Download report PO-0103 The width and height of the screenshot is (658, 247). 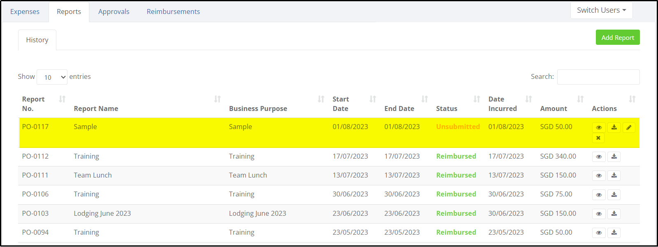tap(614, 214)
